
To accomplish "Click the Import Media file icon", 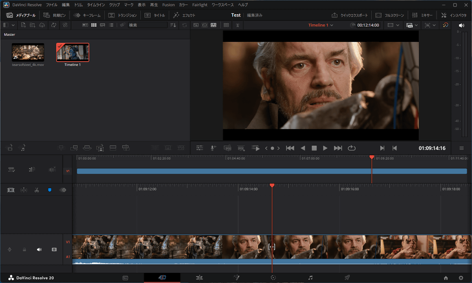I will point(24,25).
